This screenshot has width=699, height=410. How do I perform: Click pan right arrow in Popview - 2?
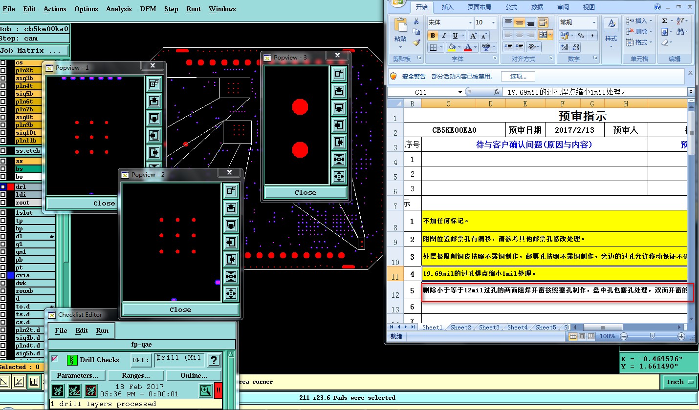tap(231, 259)
